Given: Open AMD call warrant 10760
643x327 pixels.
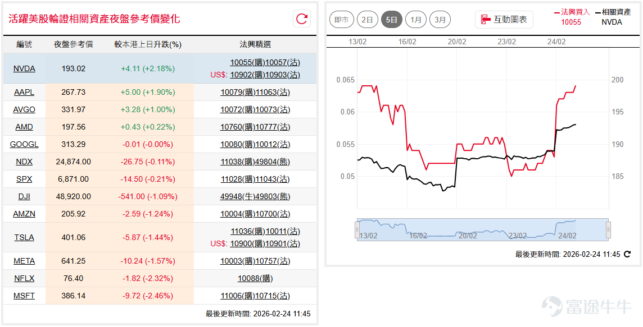Looking at the screenshot, I should 238,127.
